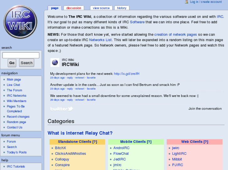Click the Go button

coord(12,63)
